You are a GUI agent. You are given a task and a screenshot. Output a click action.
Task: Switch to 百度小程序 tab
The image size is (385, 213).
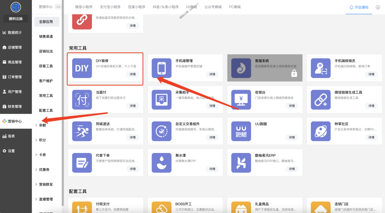(x=136, y=7)
